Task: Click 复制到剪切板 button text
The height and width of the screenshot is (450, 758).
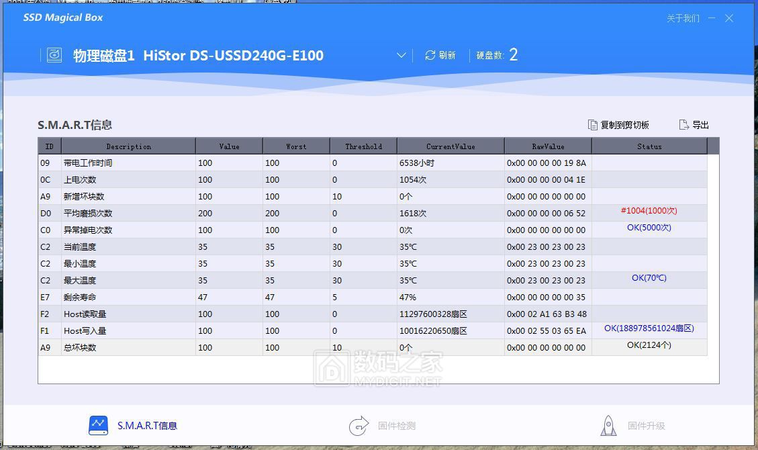Action: coord(624,125)
